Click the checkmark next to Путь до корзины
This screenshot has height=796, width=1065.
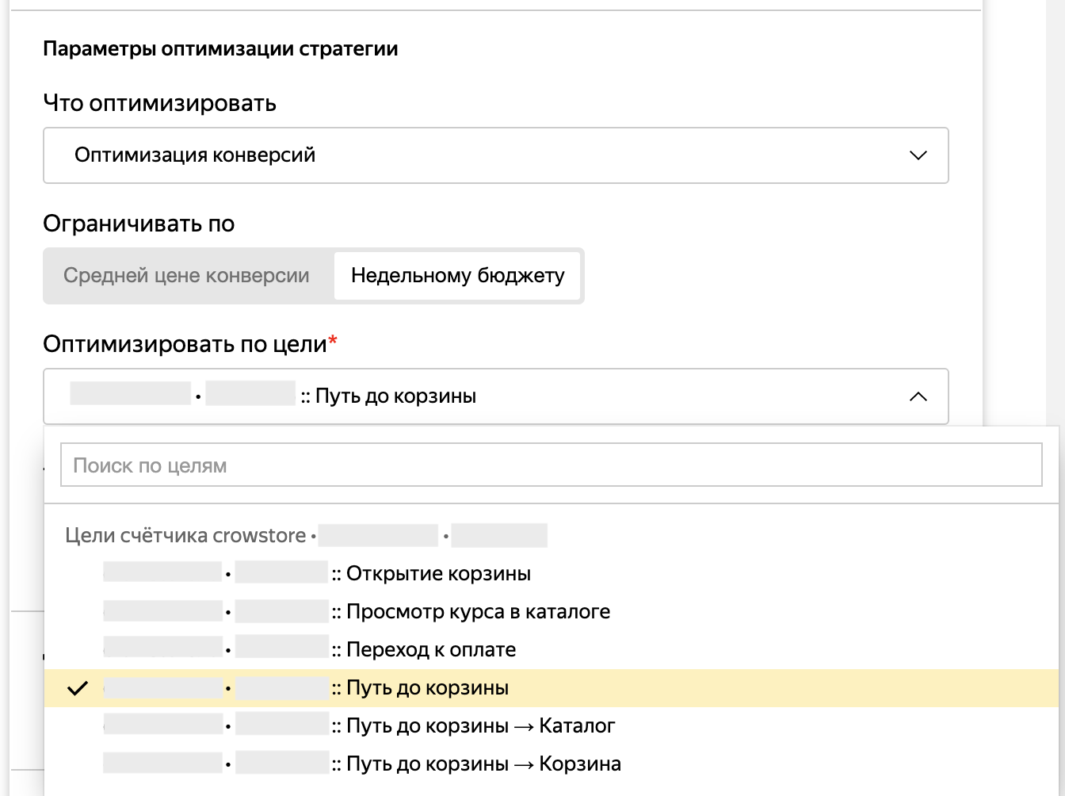[78, 688]
